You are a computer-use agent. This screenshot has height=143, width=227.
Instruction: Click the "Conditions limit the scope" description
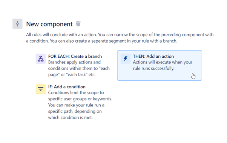(x=80, y=105)
